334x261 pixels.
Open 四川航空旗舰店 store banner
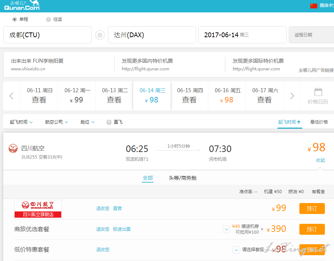click(x=38, y=209)
